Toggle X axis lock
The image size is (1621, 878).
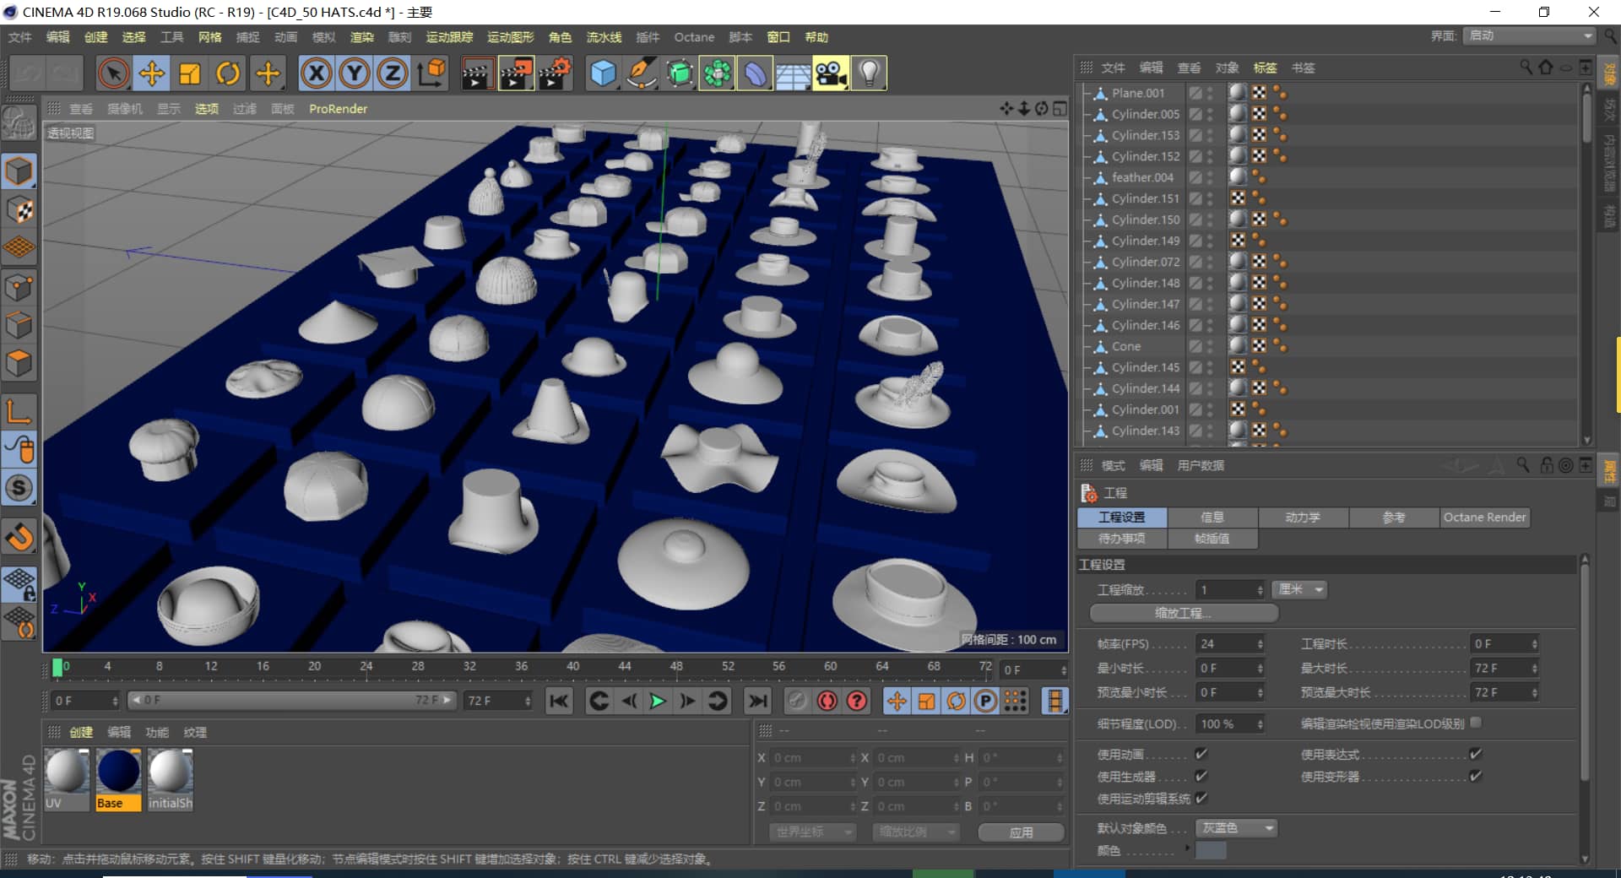316,73
